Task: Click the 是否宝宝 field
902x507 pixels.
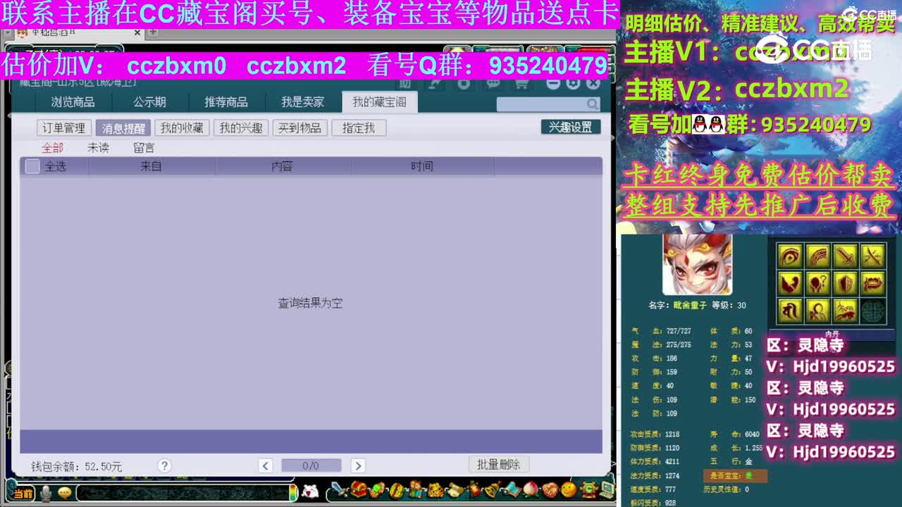Action: [734, 475]
